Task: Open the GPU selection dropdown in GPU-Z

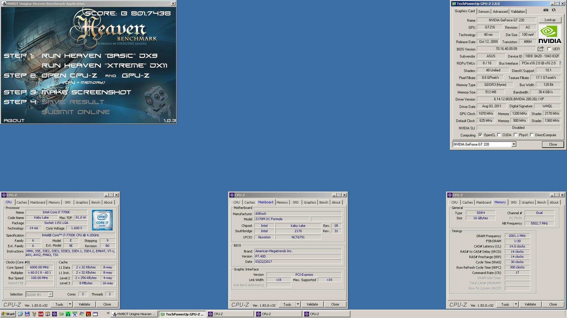Action: click(x=514, y=144)
